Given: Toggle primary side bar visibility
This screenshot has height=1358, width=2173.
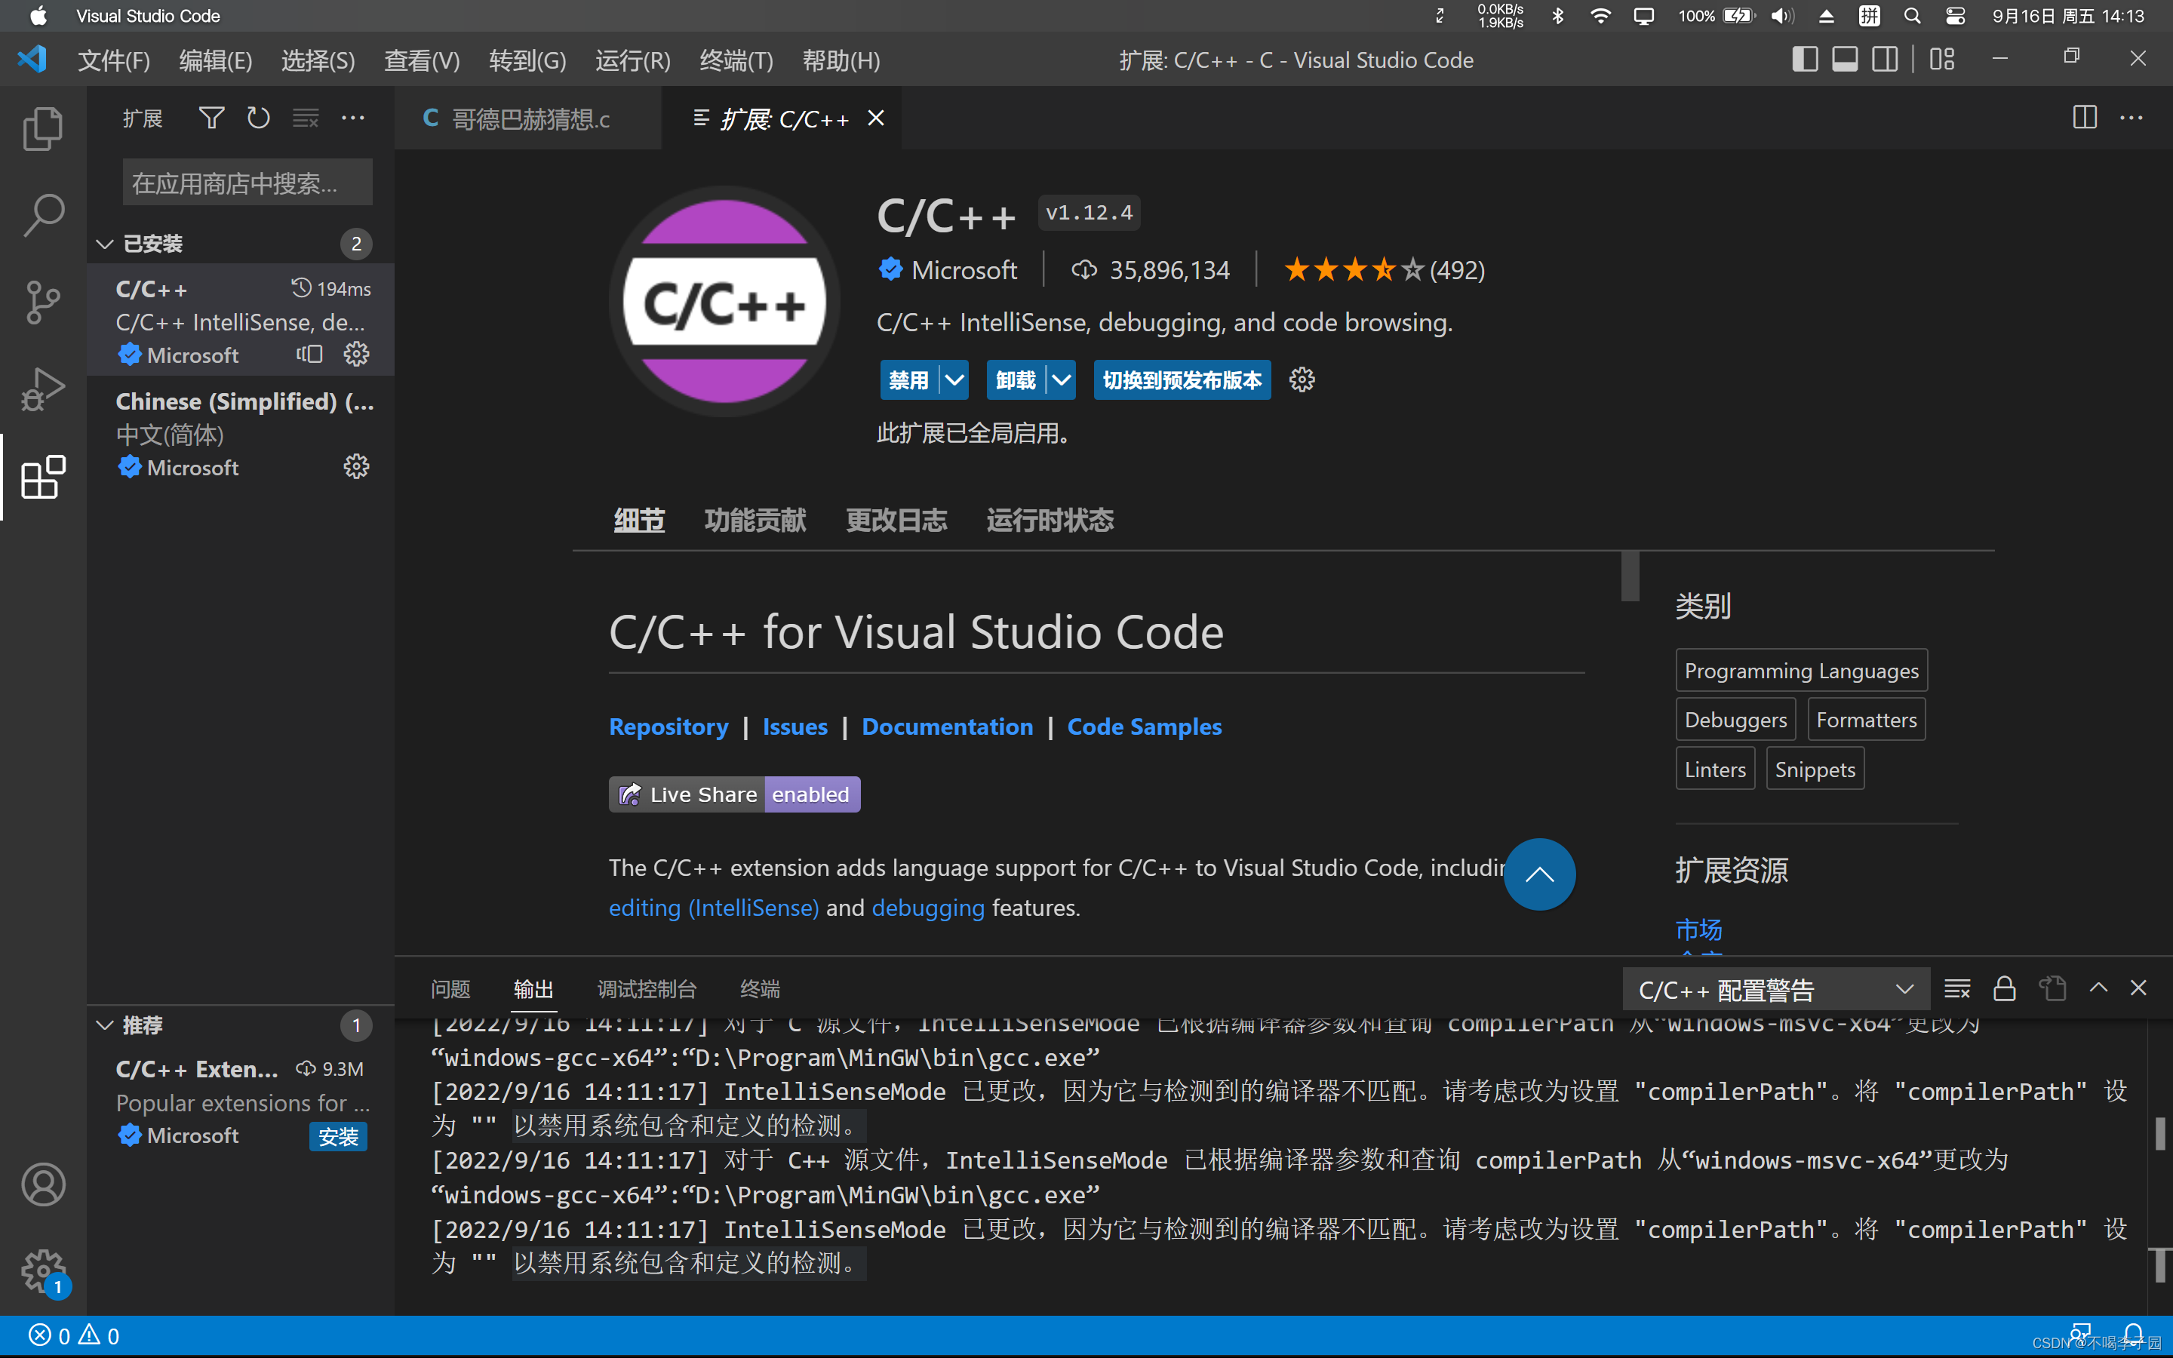Looking at the screenshot, I should click(1805, 60).
